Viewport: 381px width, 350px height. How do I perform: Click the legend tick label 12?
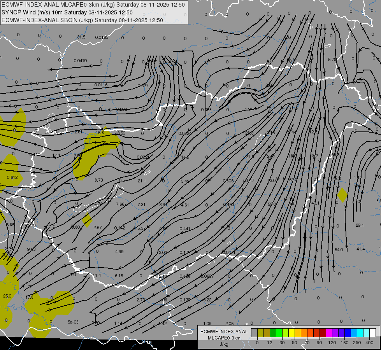(x=270, y=343)
